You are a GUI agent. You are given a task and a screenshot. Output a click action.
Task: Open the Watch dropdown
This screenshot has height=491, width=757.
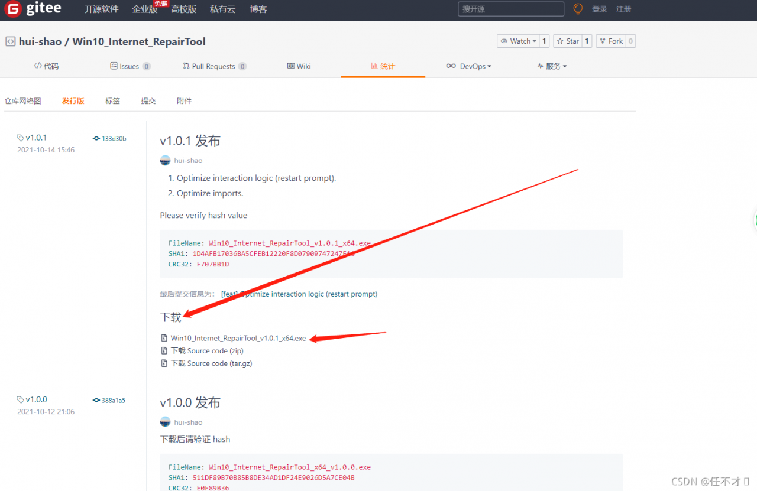click(517, 41)
